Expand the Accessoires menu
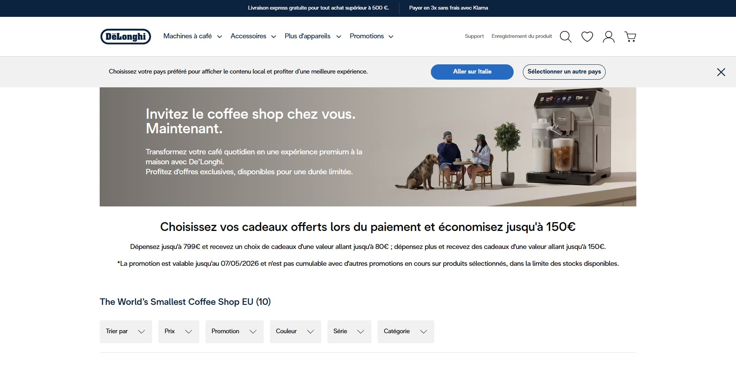 [253, 36]
